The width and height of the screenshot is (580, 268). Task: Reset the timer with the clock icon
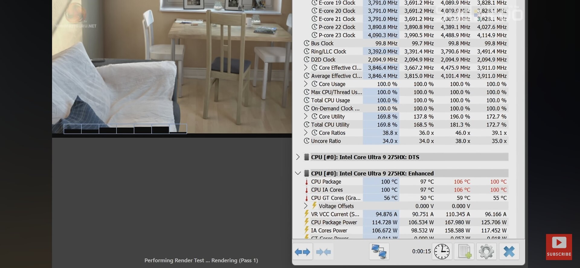click(442, 252)
